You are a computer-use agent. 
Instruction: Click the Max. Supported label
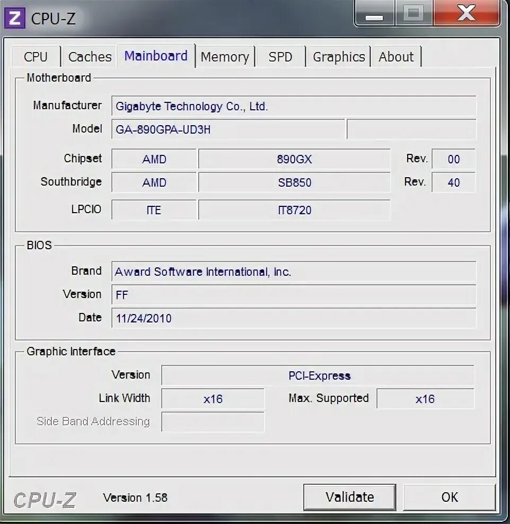tap(329, 398)
